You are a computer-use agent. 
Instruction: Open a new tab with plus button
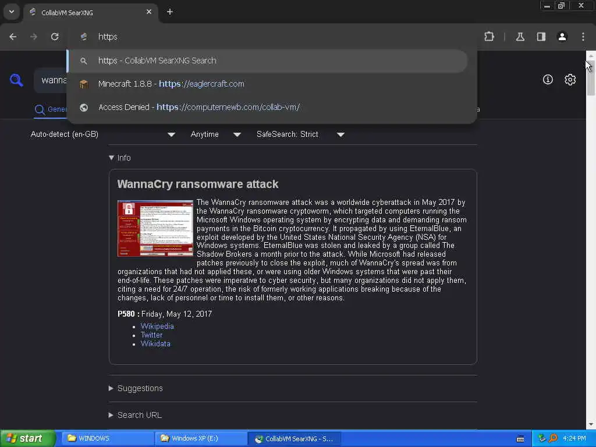(170, 12)
